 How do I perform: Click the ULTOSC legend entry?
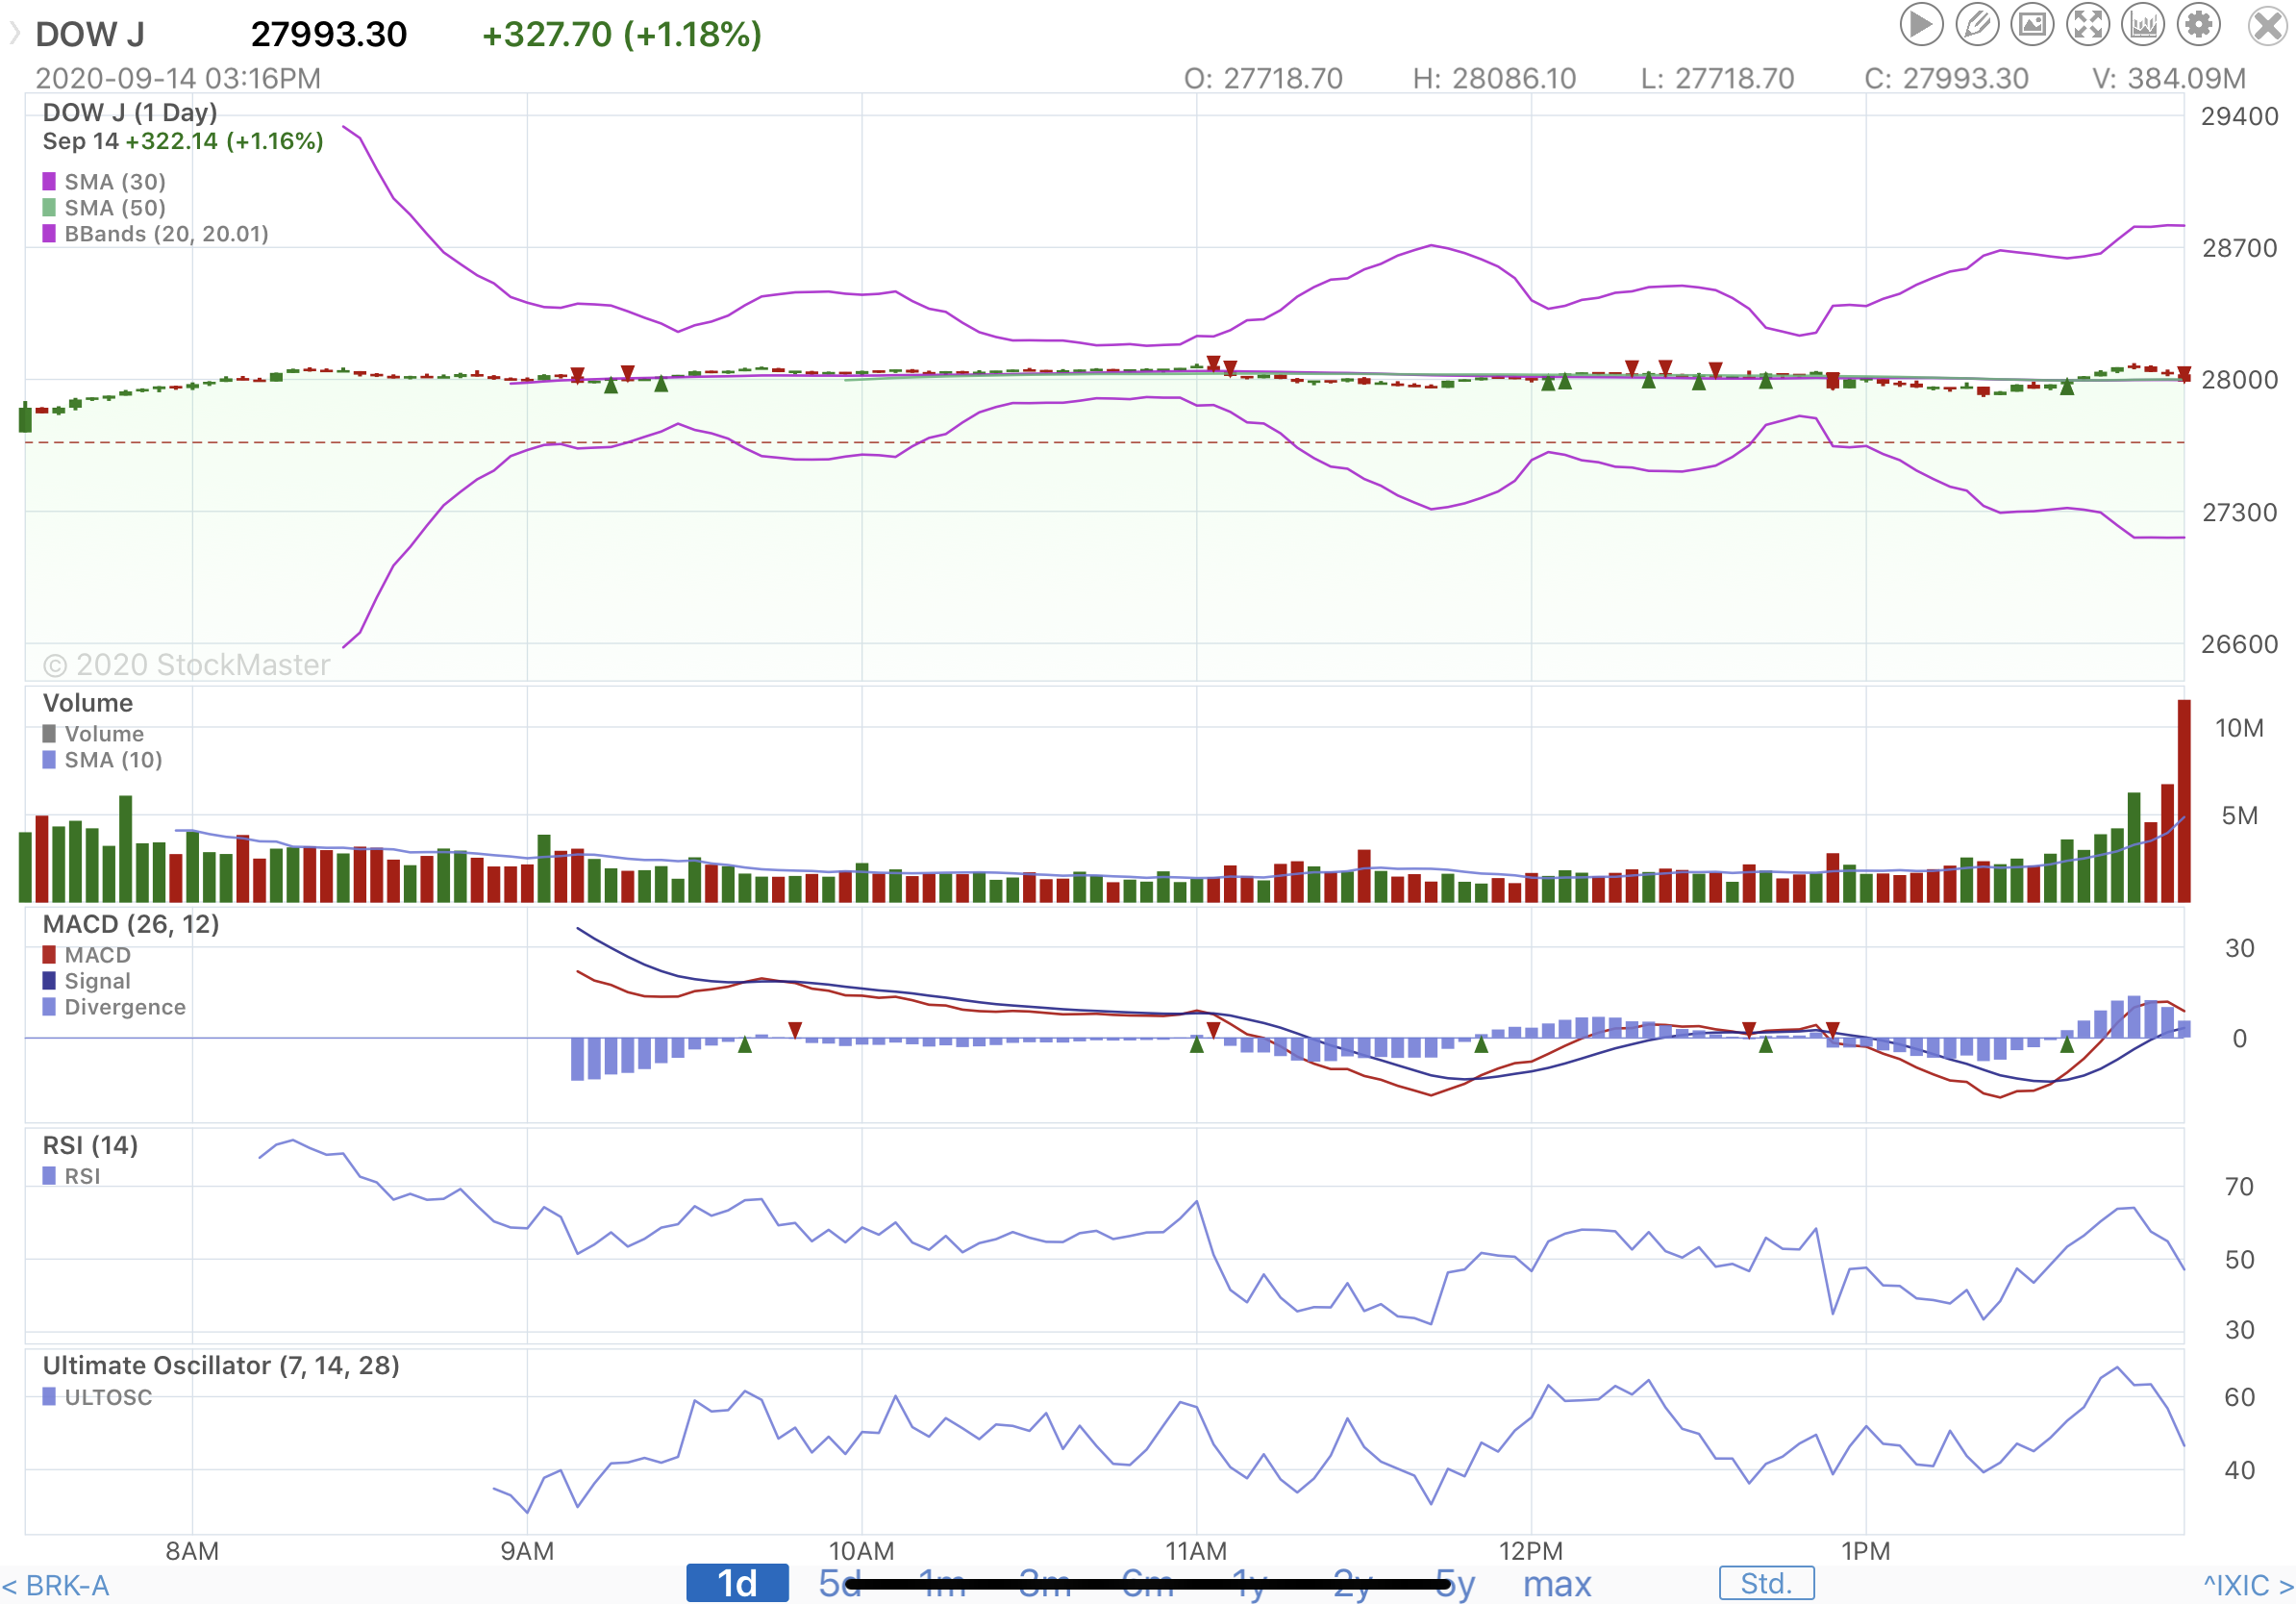point(97,1397)
